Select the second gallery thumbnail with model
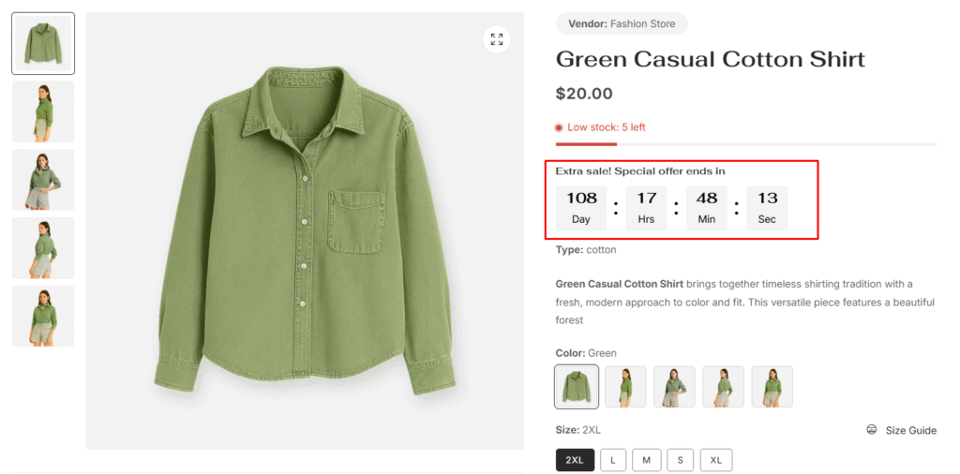 coord(43,111)
